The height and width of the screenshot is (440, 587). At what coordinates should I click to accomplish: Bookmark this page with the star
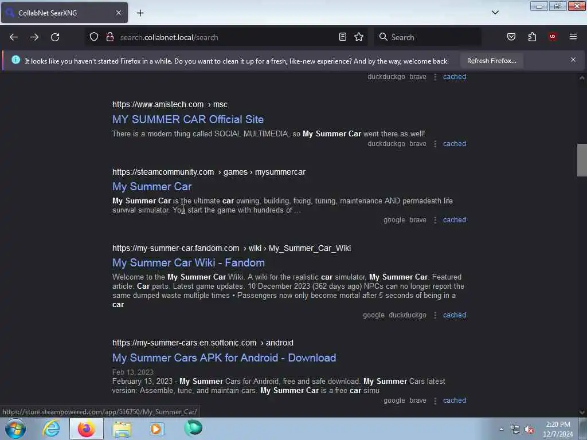[x=359, y=37]
